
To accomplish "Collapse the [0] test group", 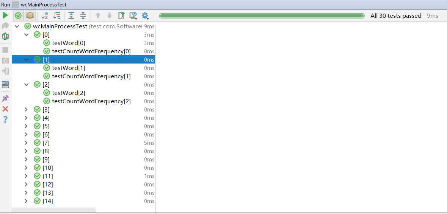I will tap(27, 35).
